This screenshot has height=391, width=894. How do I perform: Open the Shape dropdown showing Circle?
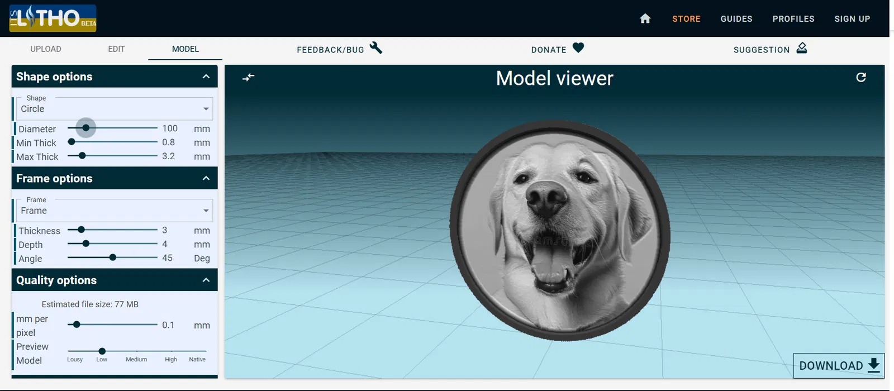click(x=115, y=109)
